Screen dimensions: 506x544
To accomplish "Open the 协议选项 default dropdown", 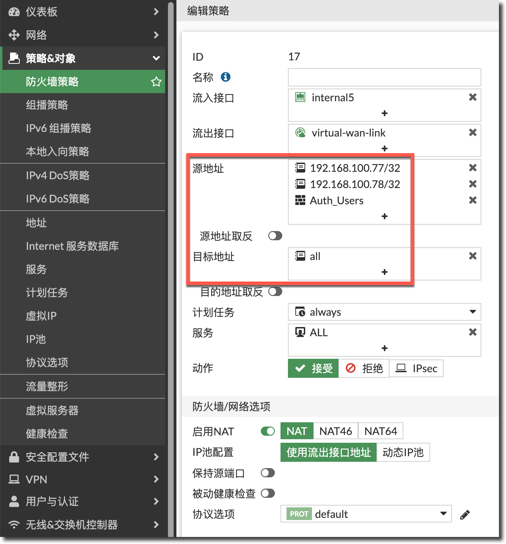I will tap(366, 514).
